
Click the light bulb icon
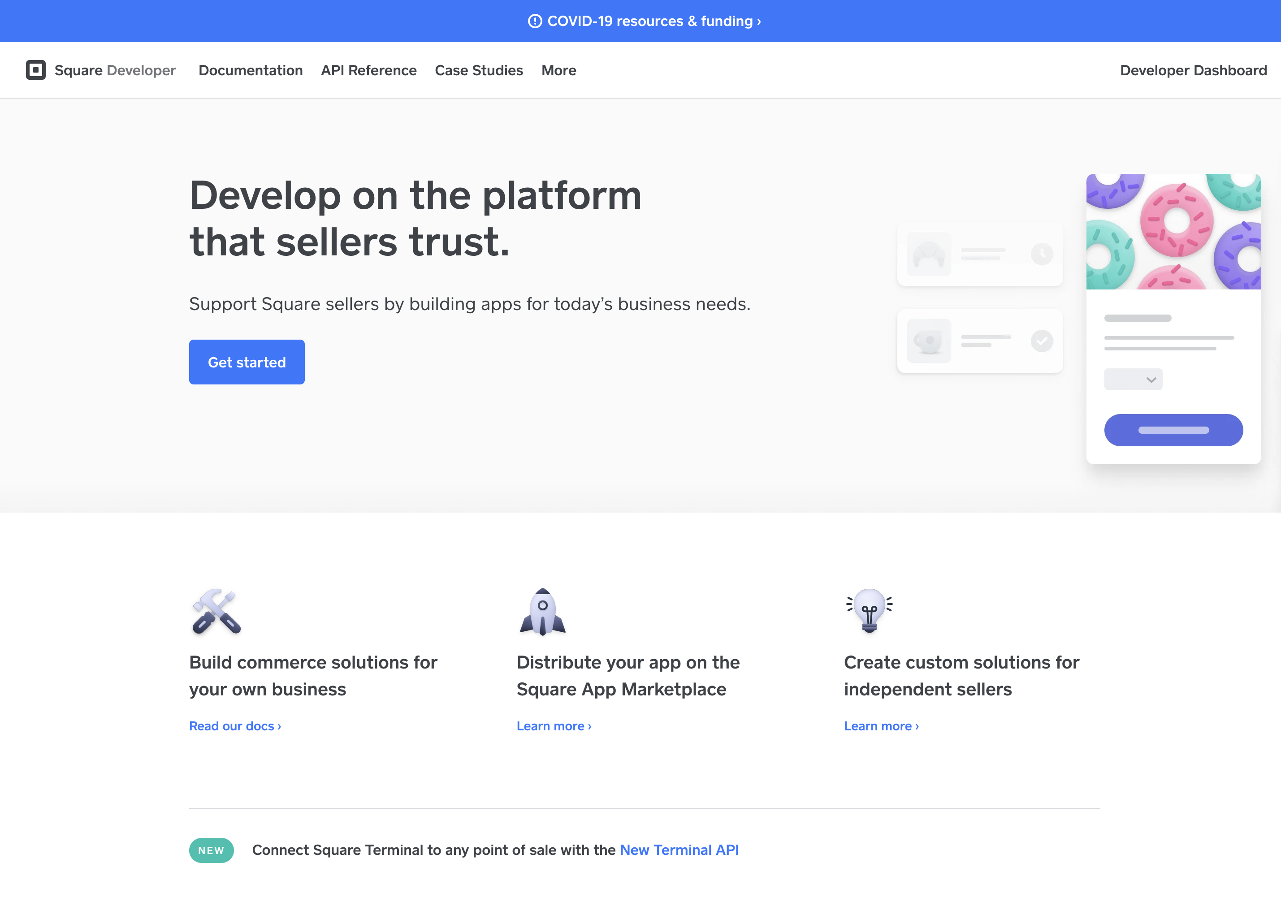tap(869, 610)
